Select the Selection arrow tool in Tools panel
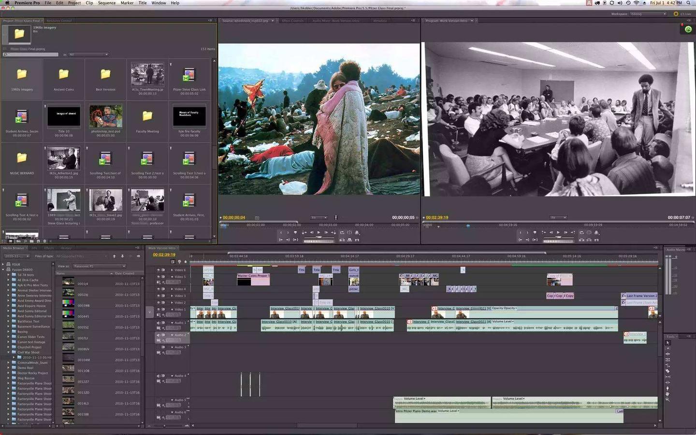 point(667,343)
